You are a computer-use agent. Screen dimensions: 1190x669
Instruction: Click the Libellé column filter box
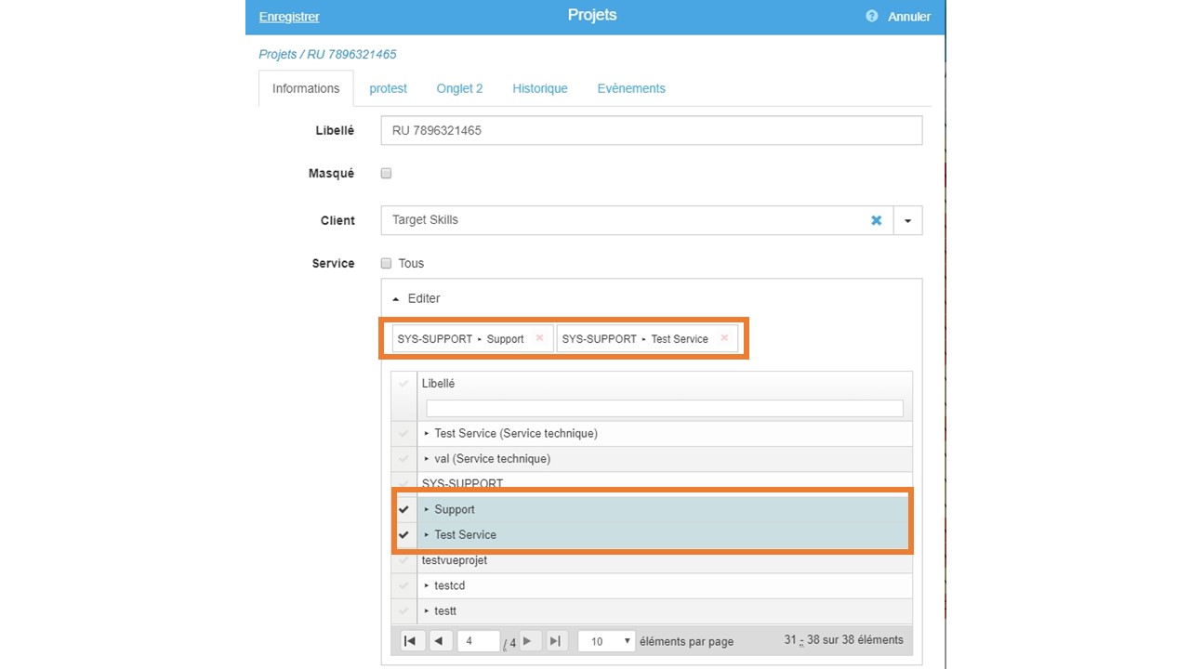[x=665, y=408]
